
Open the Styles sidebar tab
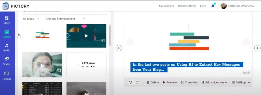point(7,61)
